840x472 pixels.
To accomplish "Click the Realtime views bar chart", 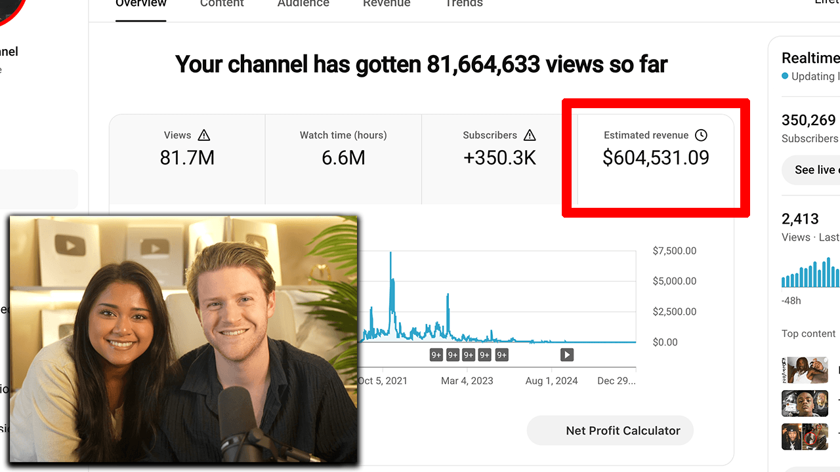I will (810, 272).
